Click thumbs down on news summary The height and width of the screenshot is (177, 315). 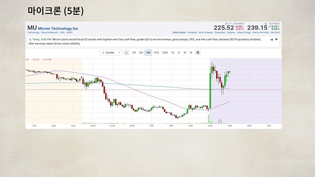276,40
